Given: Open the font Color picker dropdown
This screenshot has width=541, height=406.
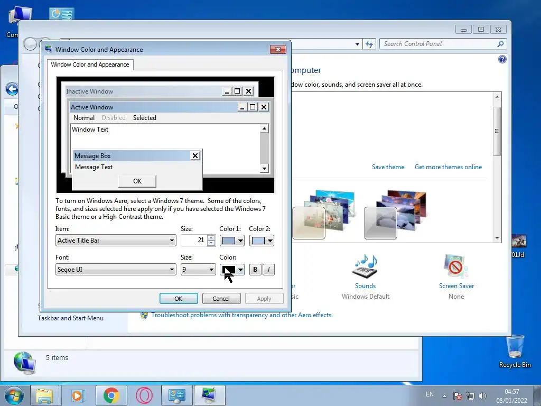Looking at the screenshot, I should point(232,270).
